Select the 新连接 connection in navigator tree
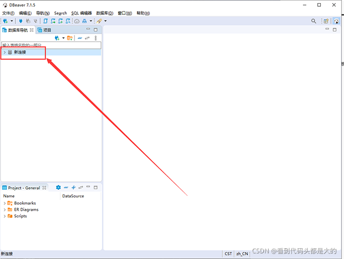The width and height of the screenshot is (344, 259). 20,52
